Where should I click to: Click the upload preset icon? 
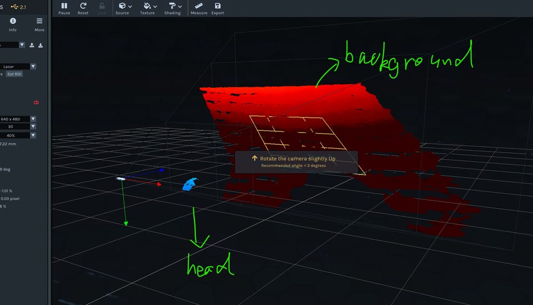pos(32,45)
